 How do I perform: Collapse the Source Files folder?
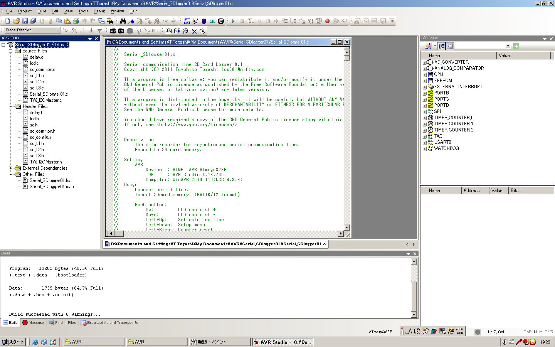(11, 51)
